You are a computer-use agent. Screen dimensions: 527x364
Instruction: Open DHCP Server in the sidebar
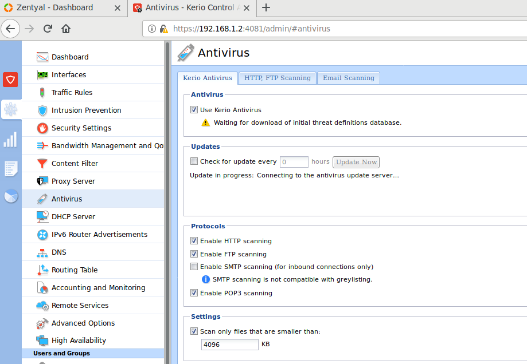pos(93,217)
